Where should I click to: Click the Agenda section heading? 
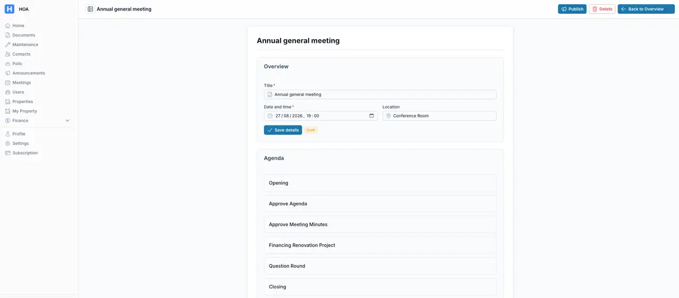pos(274,158)
